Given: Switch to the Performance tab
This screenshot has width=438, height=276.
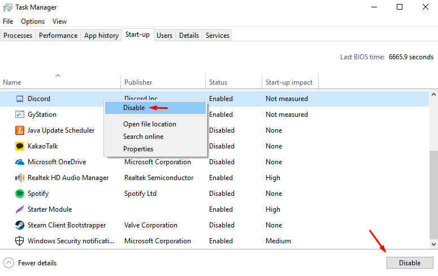Looking at the screenshot, I should [x=58, y=36].
